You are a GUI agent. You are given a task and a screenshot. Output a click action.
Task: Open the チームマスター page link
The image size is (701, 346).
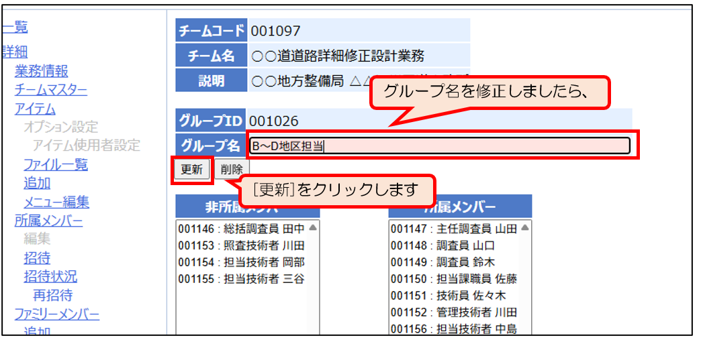click(x=50, y=90)
